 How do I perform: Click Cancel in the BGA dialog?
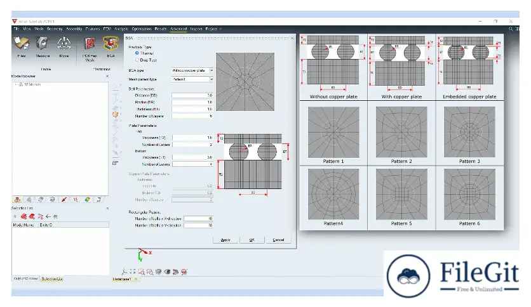[278, 240]
